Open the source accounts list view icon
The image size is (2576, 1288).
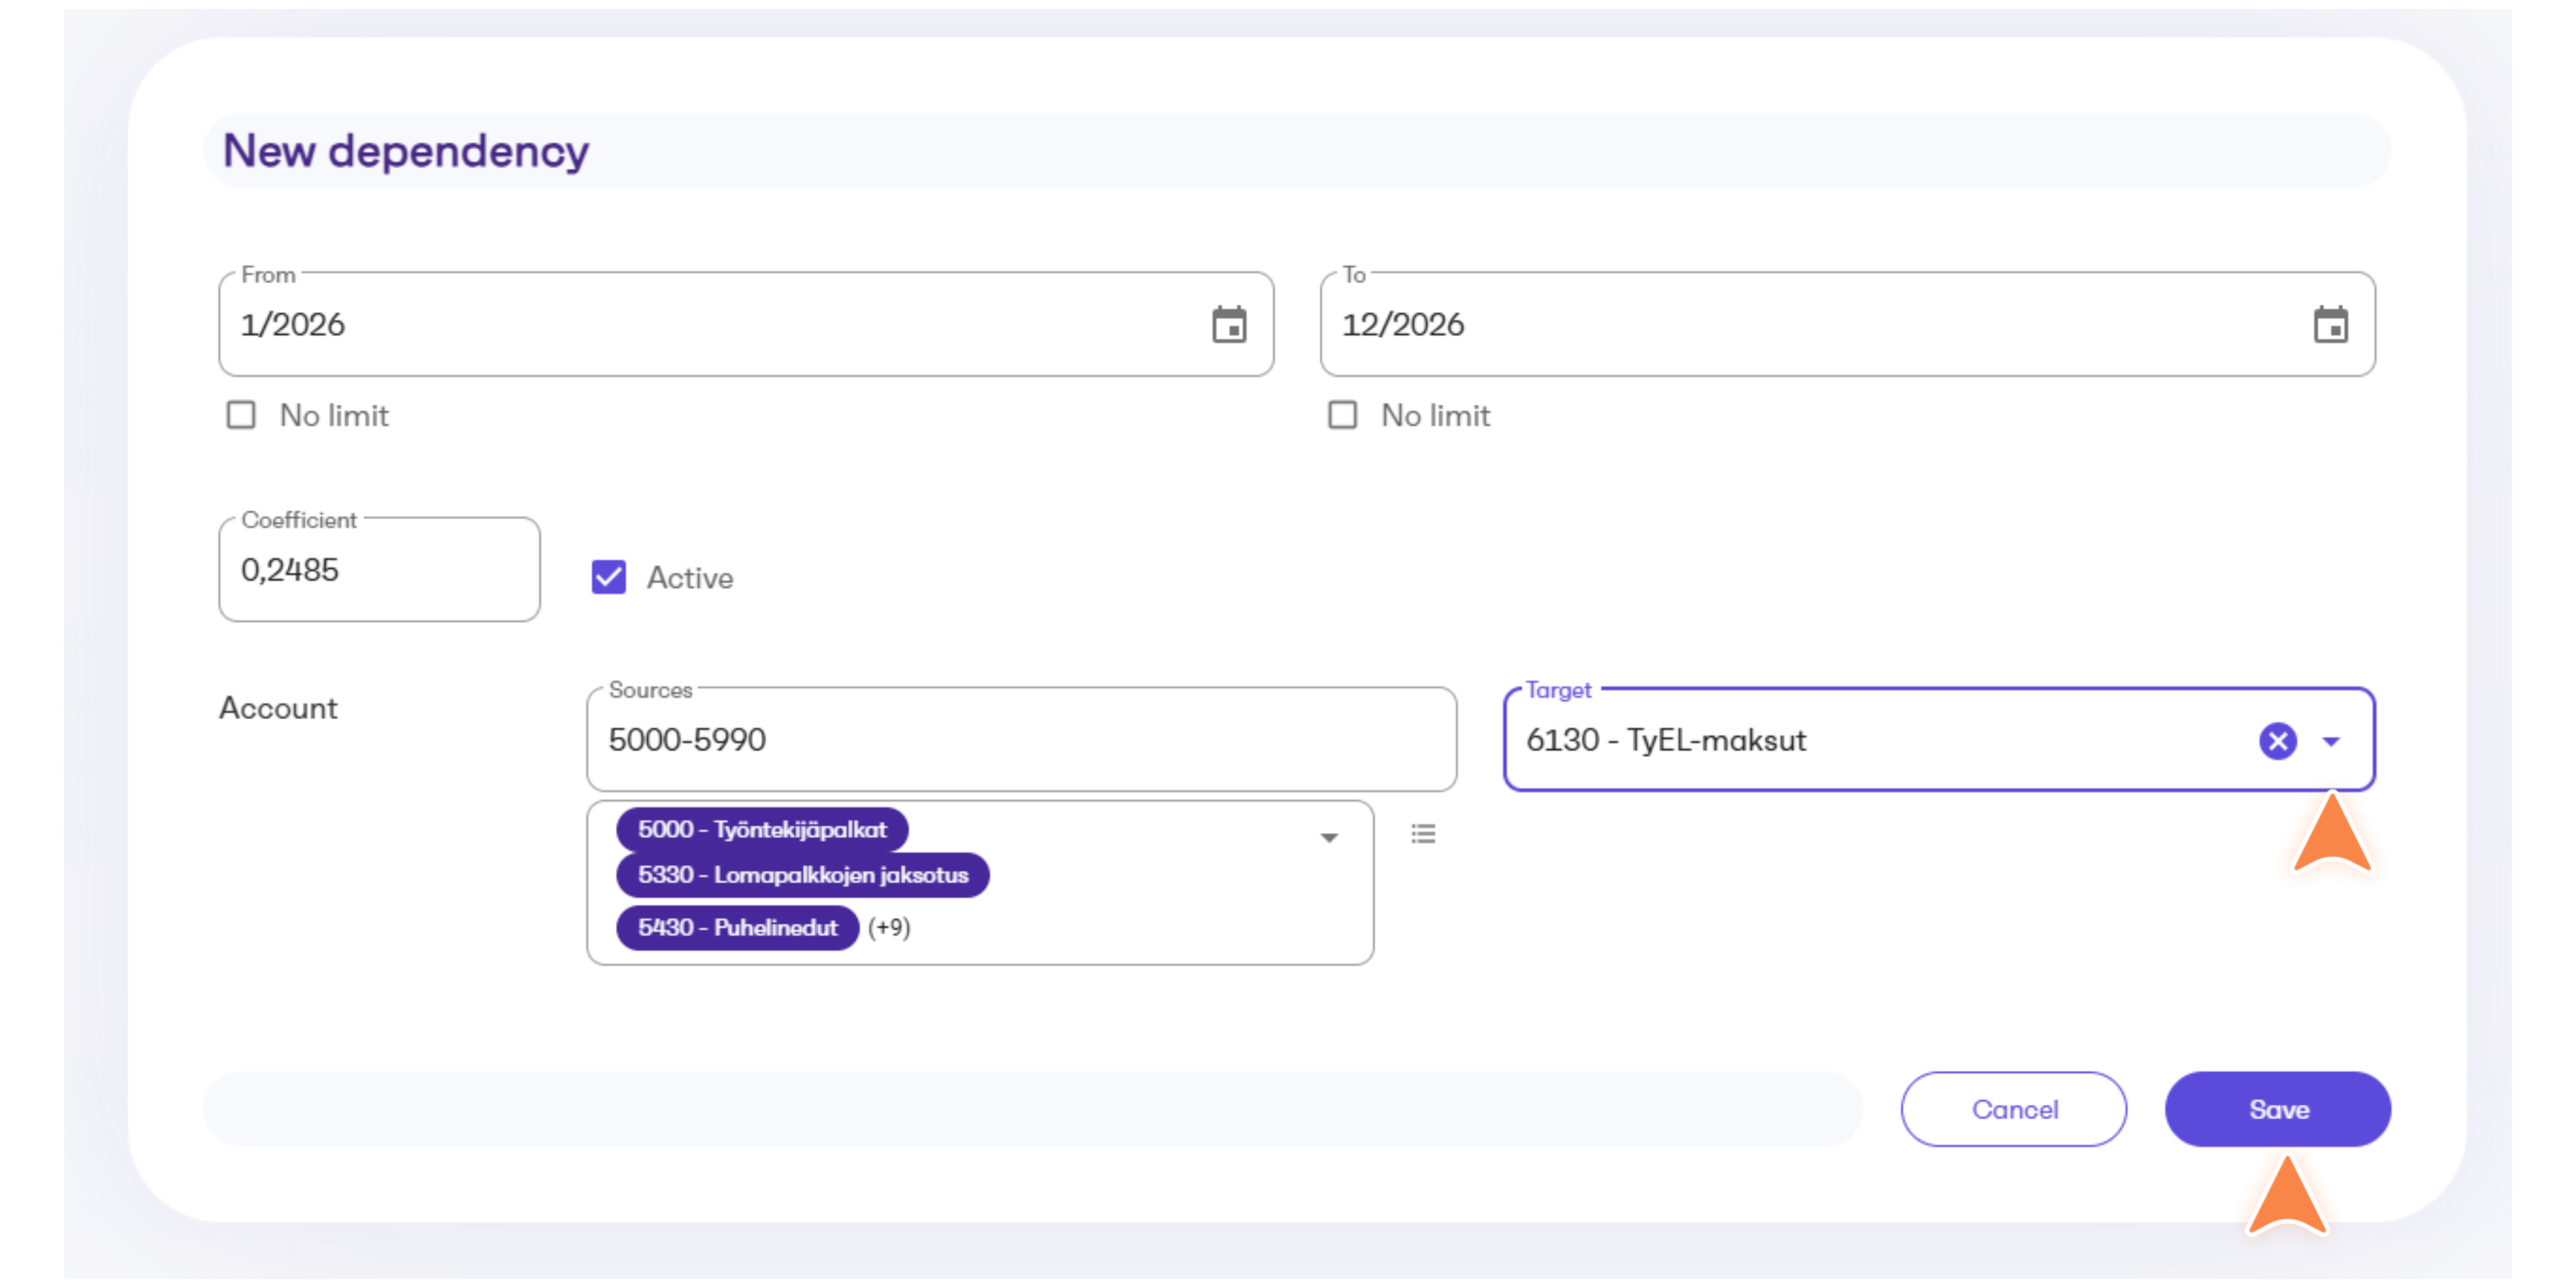[1423, 834]
